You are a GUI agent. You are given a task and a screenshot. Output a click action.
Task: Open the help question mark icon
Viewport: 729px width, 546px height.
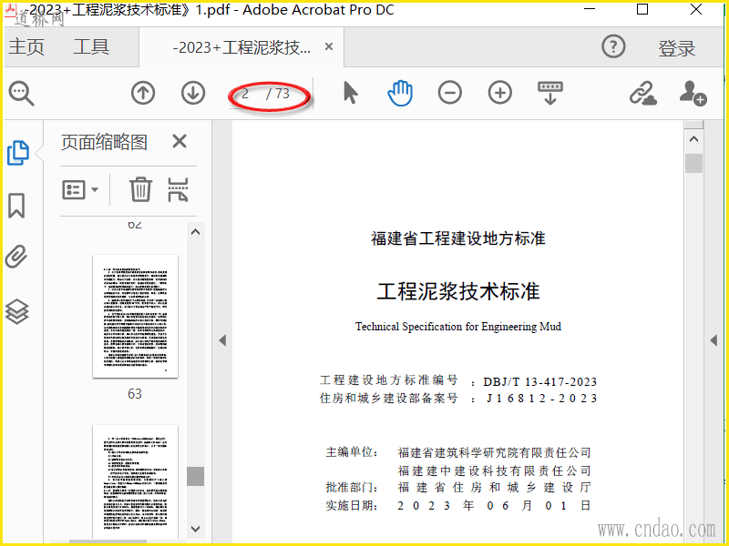(x=613, y=46)
